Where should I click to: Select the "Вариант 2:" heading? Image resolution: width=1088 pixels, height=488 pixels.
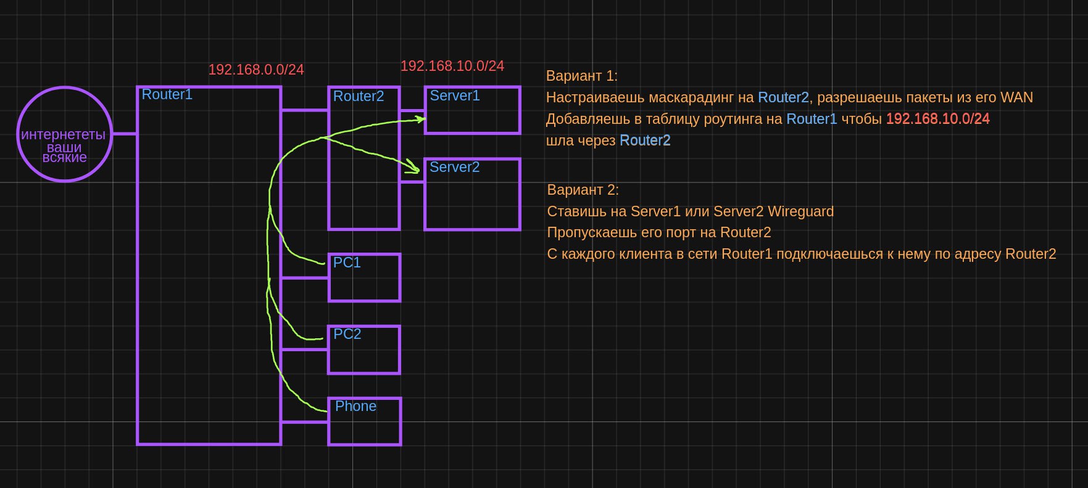583,190
